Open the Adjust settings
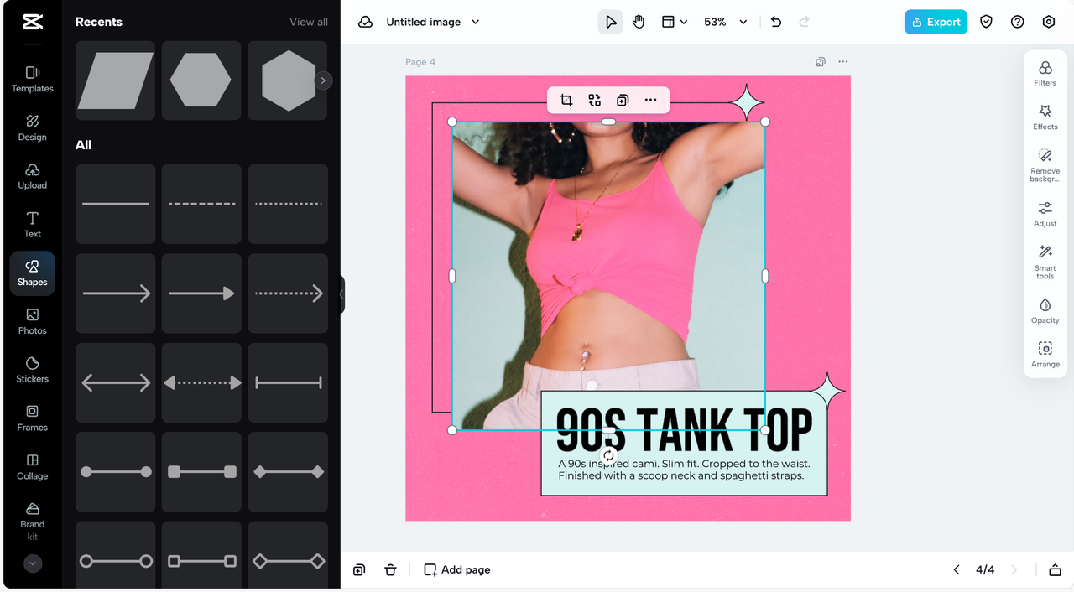This screenshot has width=1074, height=592. coord(1045,214)
